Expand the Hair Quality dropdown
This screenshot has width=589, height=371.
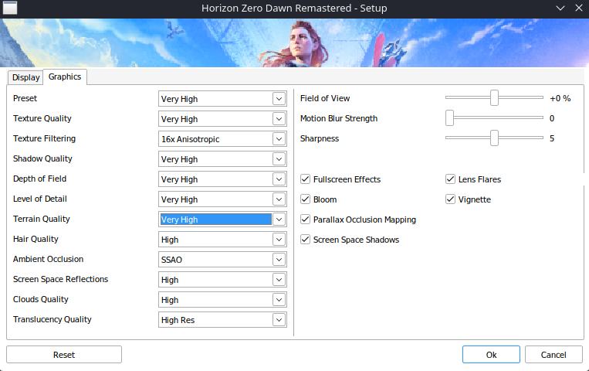pos(222,240)
